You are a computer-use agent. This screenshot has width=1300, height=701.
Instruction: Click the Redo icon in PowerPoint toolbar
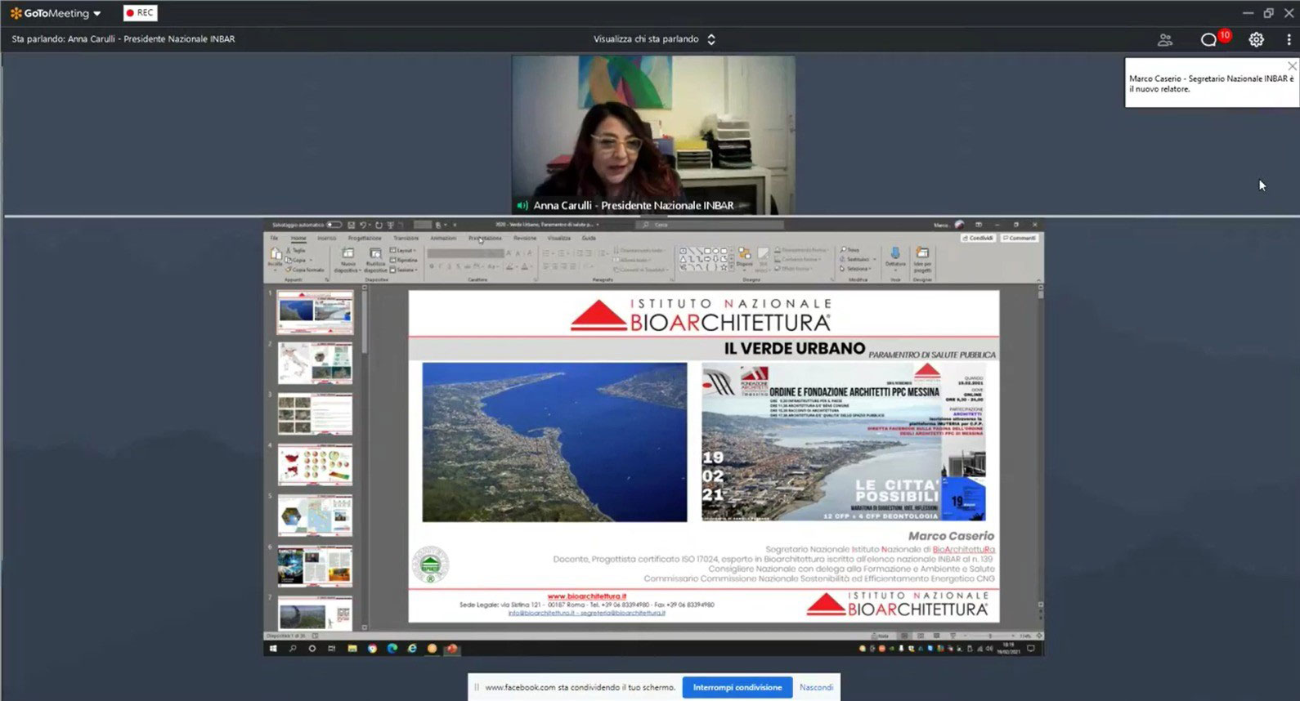(379, 225)
